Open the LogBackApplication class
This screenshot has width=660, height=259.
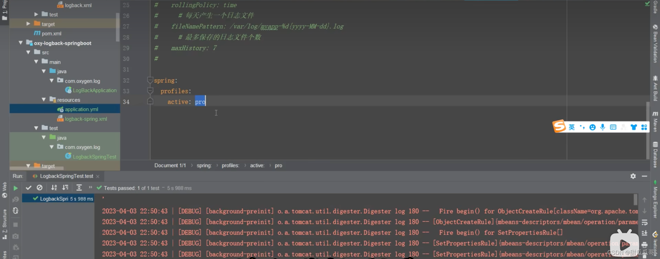[x=91, y=90]
